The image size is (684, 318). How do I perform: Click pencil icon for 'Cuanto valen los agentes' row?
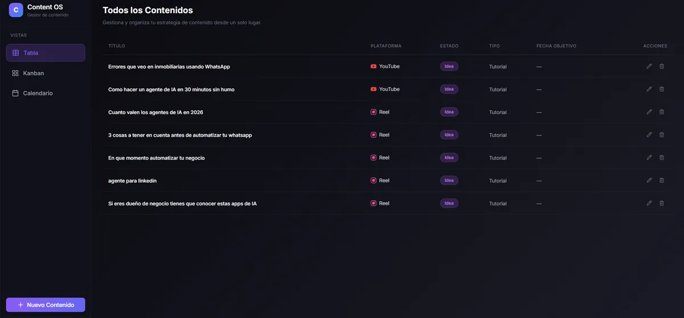(x=649, y=112)
